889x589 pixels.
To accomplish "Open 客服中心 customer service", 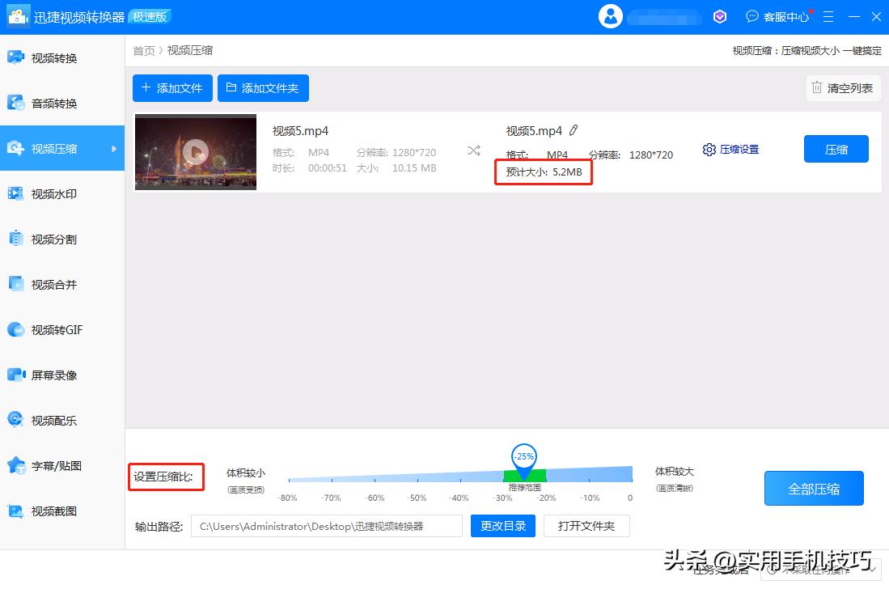I will pos(779,16).
